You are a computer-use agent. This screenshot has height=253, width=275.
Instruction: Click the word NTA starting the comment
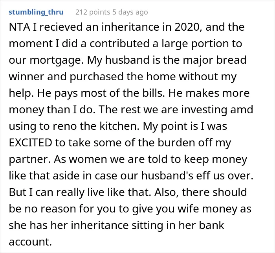click(19, 27)
